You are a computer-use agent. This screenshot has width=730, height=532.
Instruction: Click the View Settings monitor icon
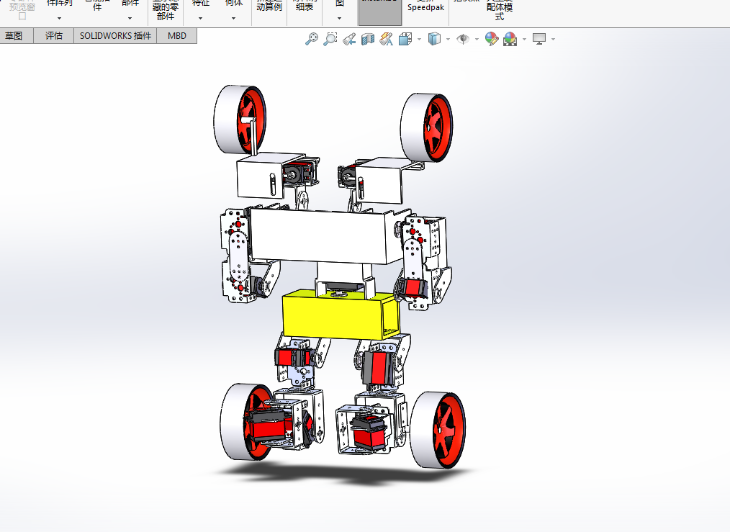pyautogui.click(x=539, y=39)
